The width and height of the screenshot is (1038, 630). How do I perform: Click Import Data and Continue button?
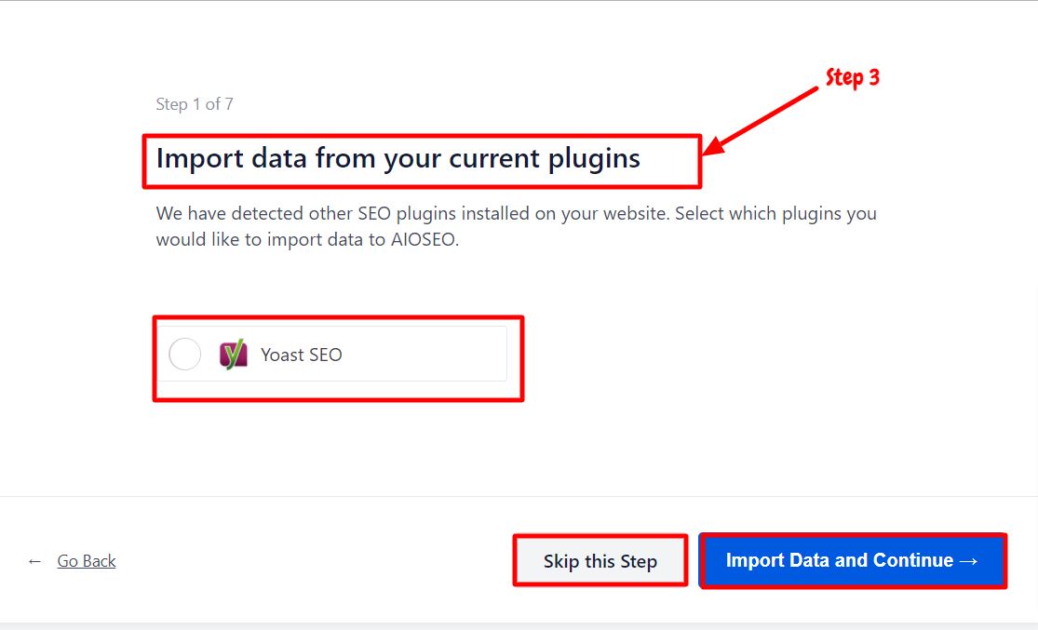point(853,560)
